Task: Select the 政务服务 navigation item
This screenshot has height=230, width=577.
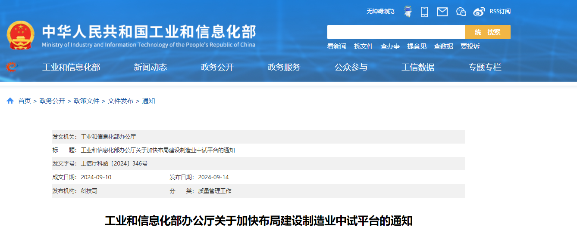Action: [x=284, y=67]
